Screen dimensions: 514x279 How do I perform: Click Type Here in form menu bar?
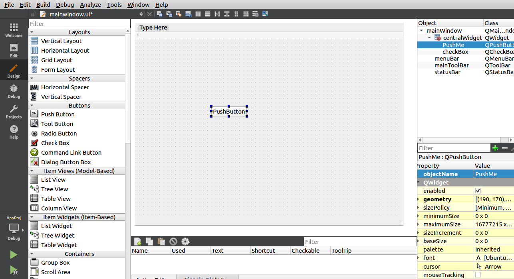(x=153, y=28)
